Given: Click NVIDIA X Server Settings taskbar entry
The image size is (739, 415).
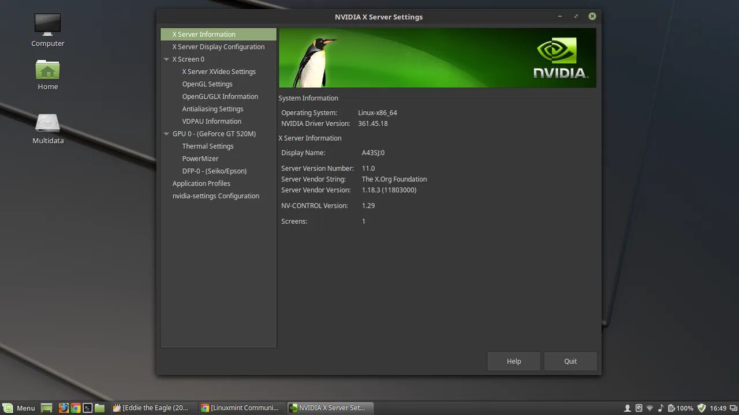Looking at the screenshot, I should tap(330, 408).
